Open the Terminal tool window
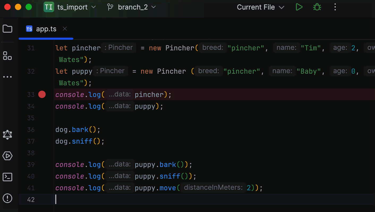This screenshot has width=375, height=212. tap(7, 177)
